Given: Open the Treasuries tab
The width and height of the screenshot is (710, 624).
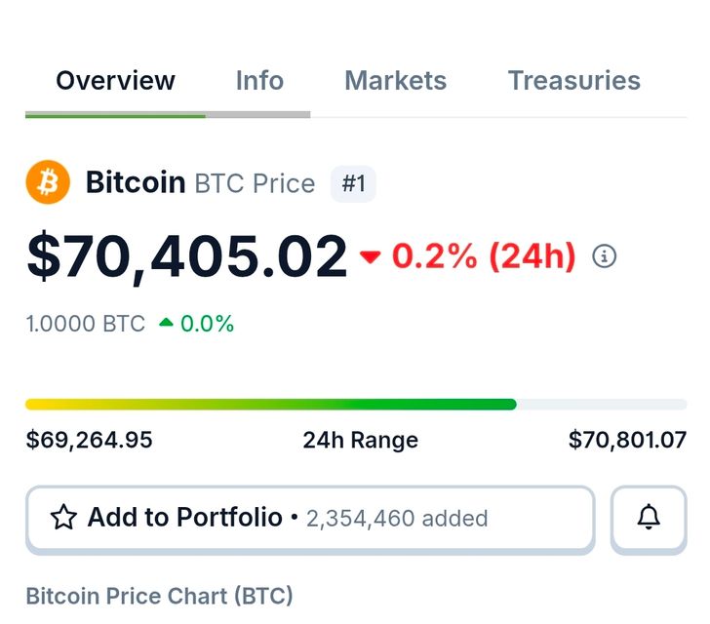Looking at the screenshot, I should [573, 81].
